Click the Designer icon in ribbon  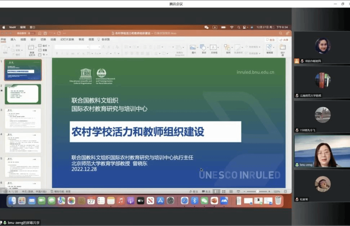283,49
